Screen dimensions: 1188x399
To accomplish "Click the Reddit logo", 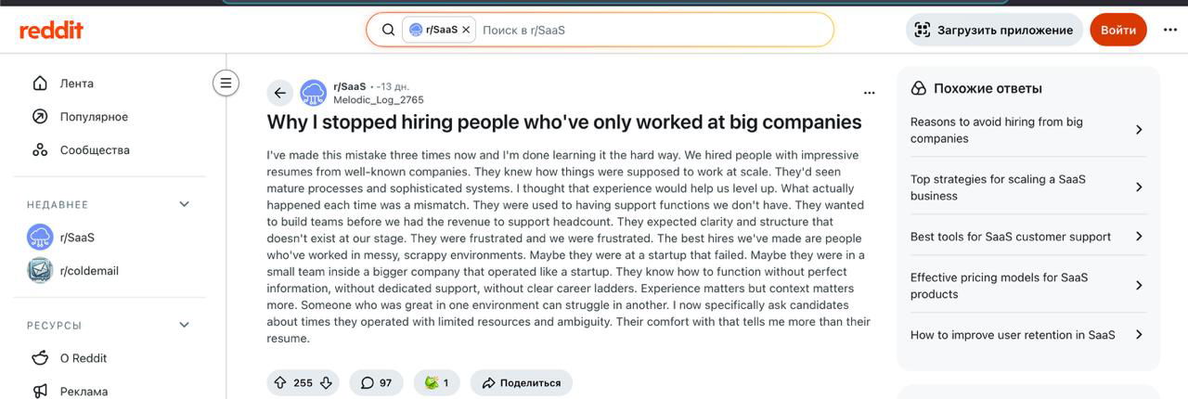I will click(x=52, y=30).
